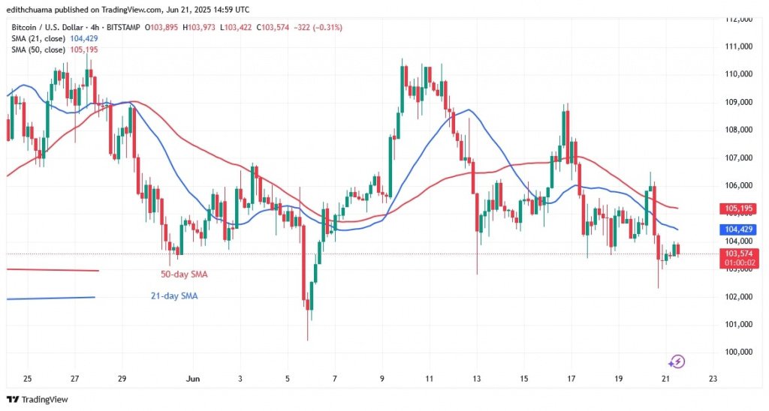Click the Bitcoin / U.S. Dollar symbol title
Image resolution: width=769 pixels, height=411 pixels.
point(47,28)
